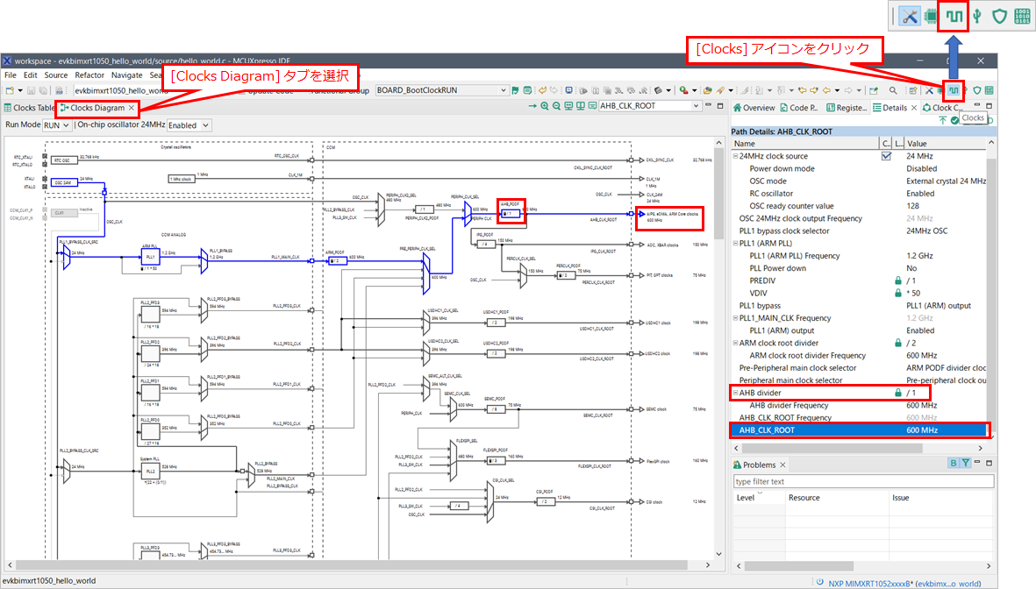The width and height of the screenshot is (1036, 589).
Task: Click green arrow icon left of zoom in
Action: coord(532,106)
